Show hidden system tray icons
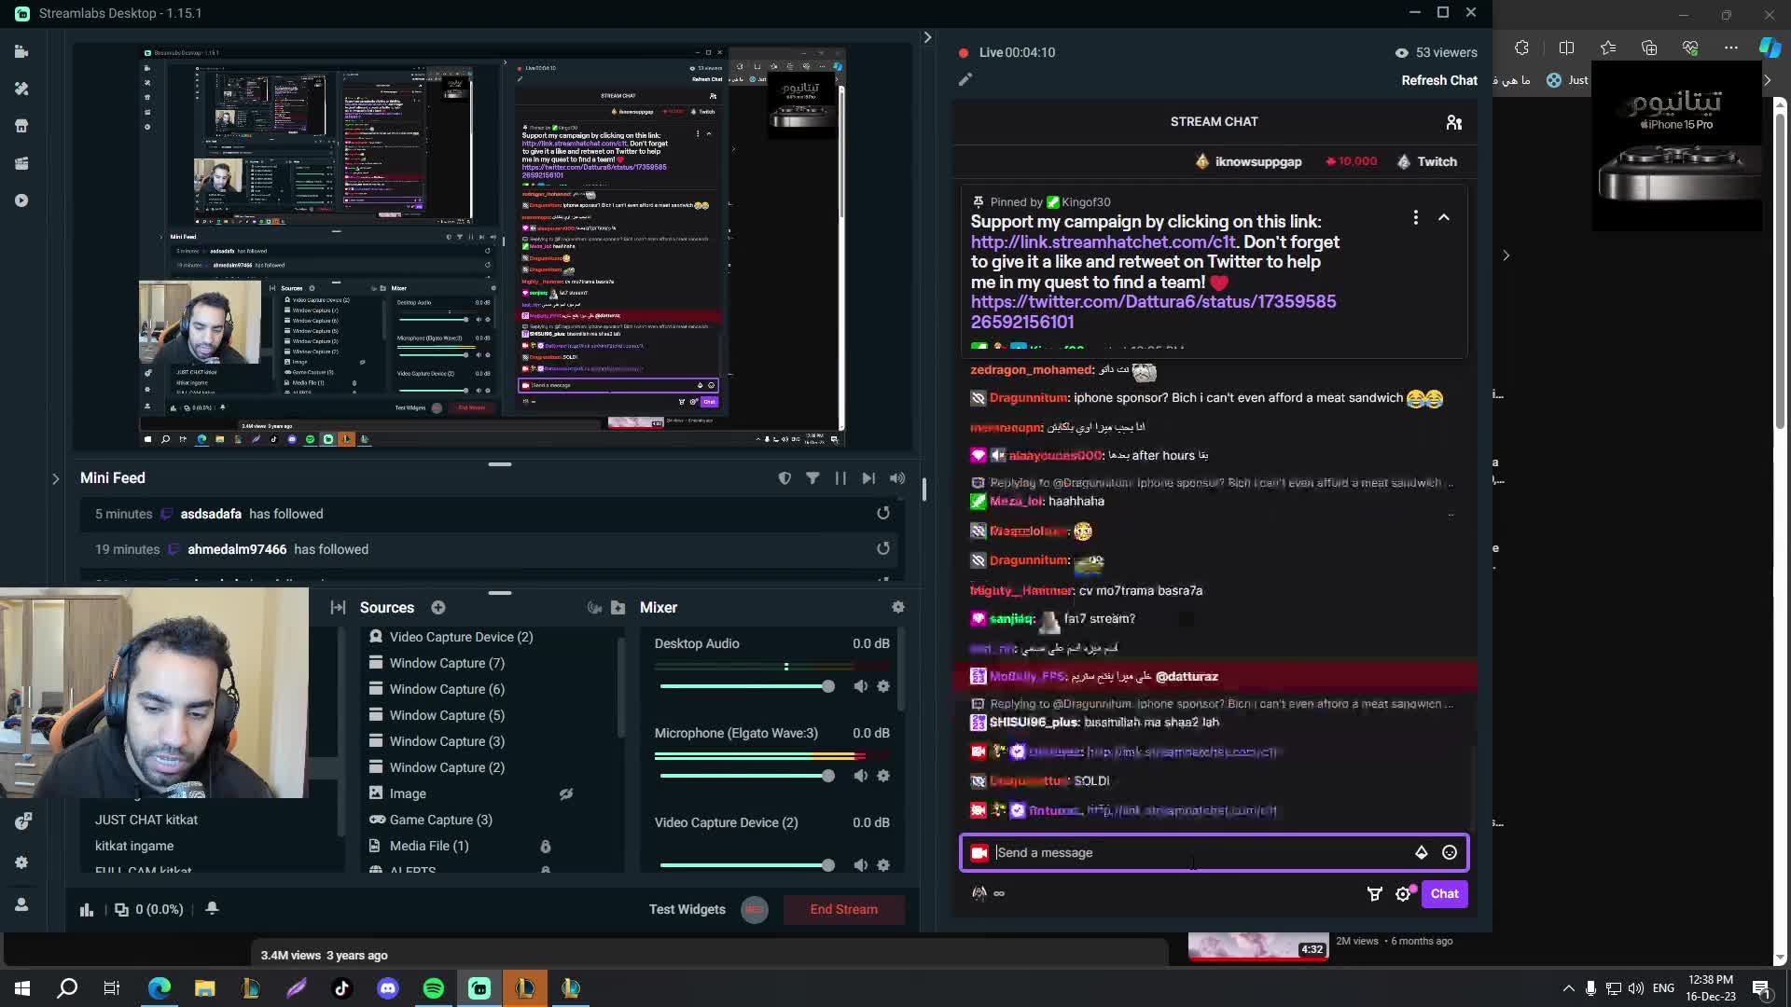 (x=1568, y=988)
